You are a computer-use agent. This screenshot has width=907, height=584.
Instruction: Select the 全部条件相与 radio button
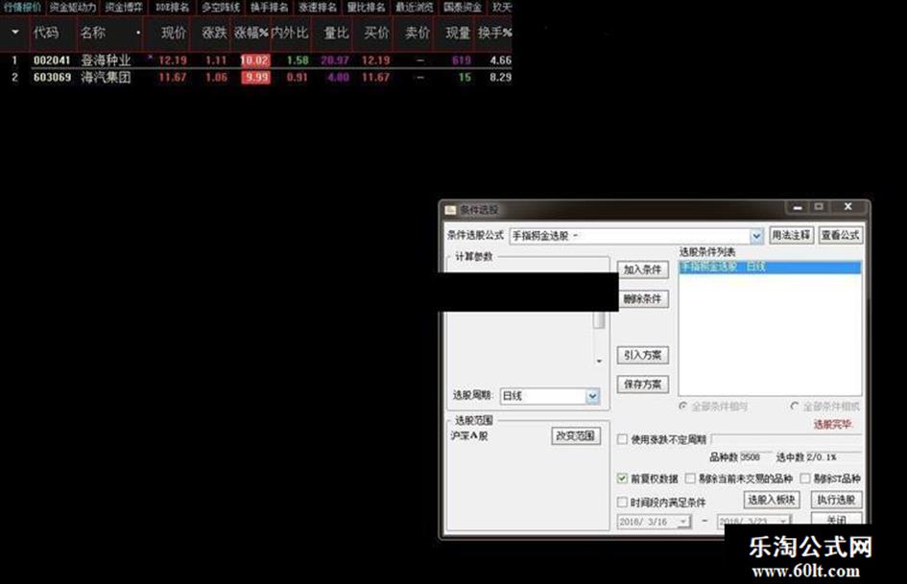tap(683, 407)
